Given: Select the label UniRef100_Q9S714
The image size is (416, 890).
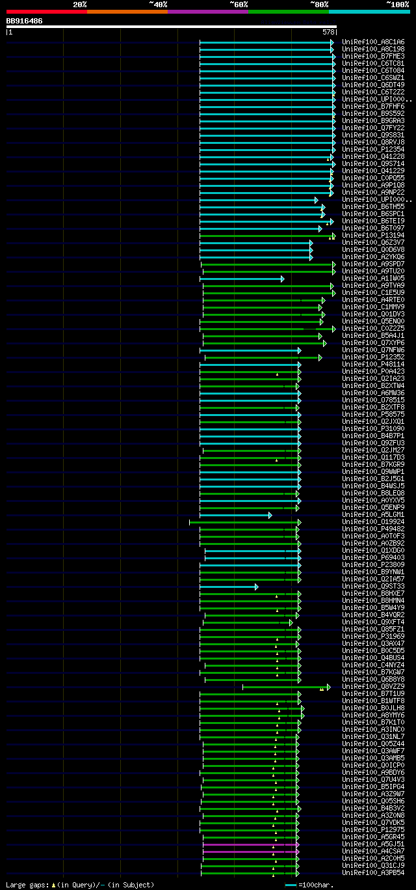Looking at the screenshot, I should point(373,163).
